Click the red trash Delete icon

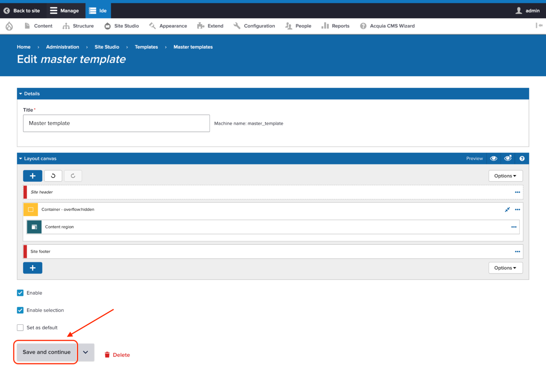click(107, 355)
